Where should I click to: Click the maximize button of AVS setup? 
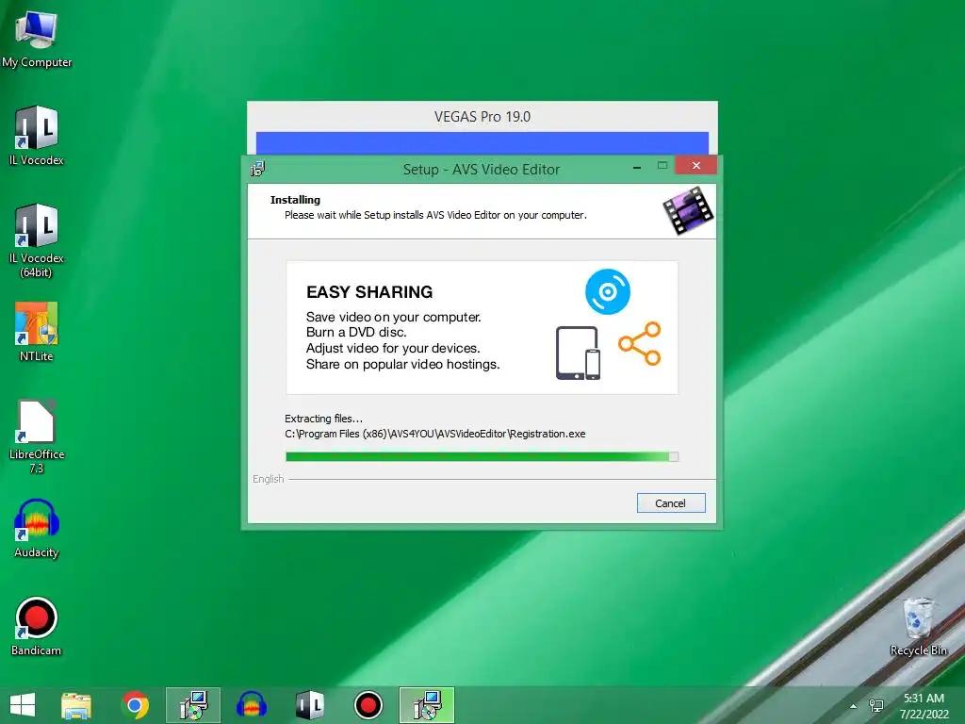662,166
